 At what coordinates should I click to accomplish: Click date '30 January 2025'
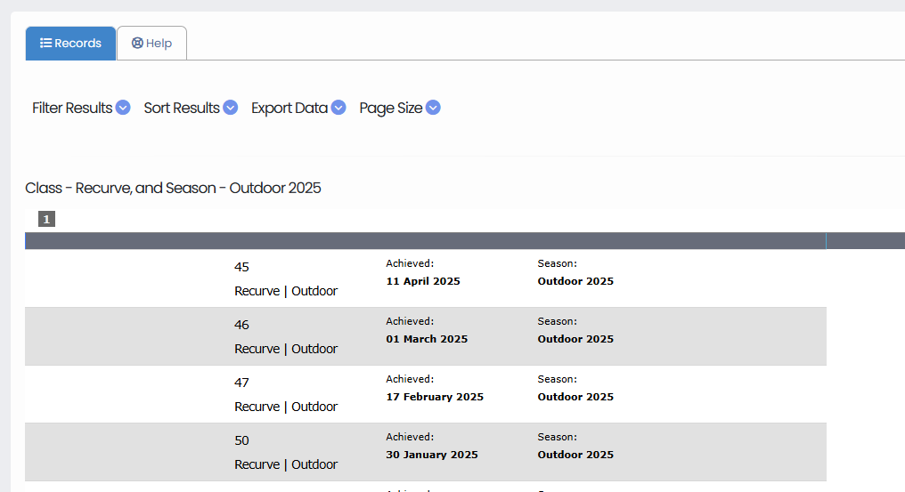point(432,455)
